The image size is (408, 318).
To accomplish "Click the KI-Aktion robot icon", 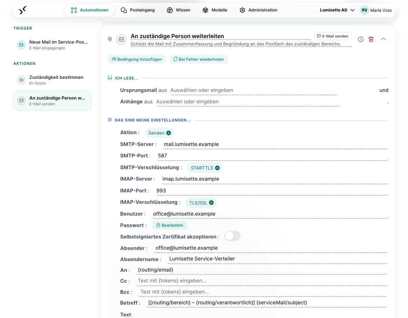I will click(21, 80).
